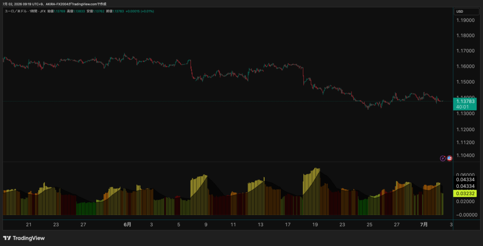The height and width of the screenshot is (246, 483).
Task: Click the 19 date label on time axis
Action: [315, 225]
